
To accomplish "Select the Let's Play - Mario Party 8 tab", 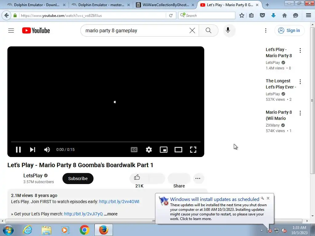I will pos(229,5).
